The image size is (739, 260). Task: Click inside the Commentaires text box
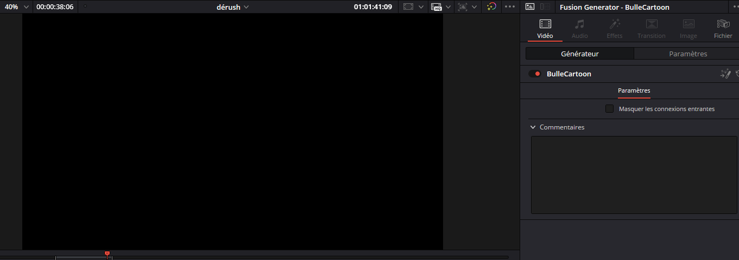pyautogui.click(x=634, y=175)
